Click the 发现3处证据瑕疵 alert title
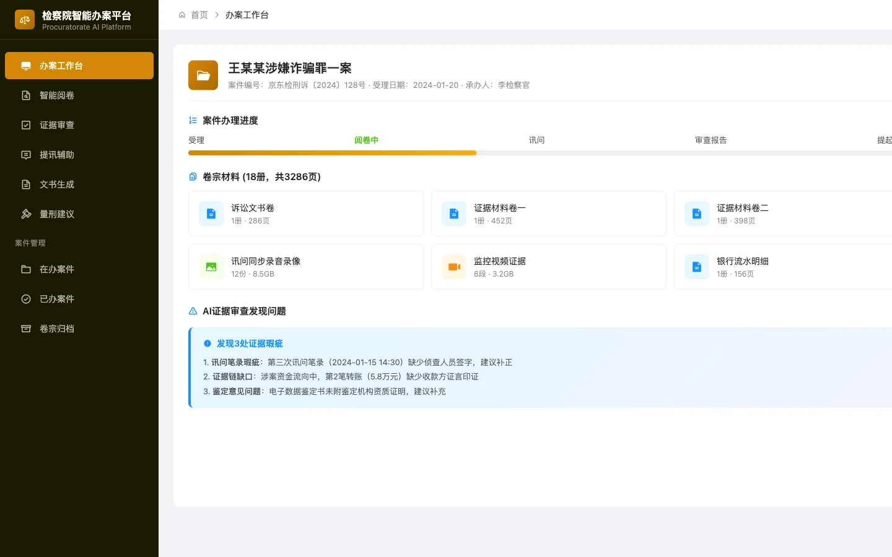Viewport: 892px width, 557px height. click(250, 343)
